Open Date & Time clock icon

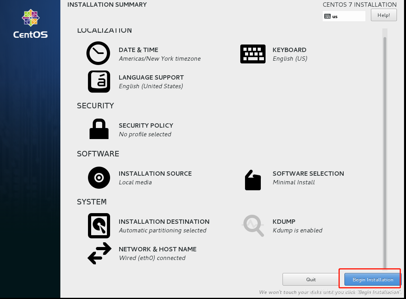click(98, 53)
